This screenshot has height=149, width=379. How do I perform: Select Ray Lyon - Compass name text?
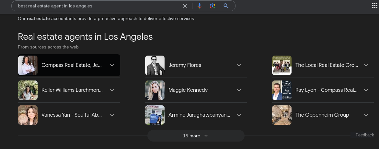click(x=326, y=90)
